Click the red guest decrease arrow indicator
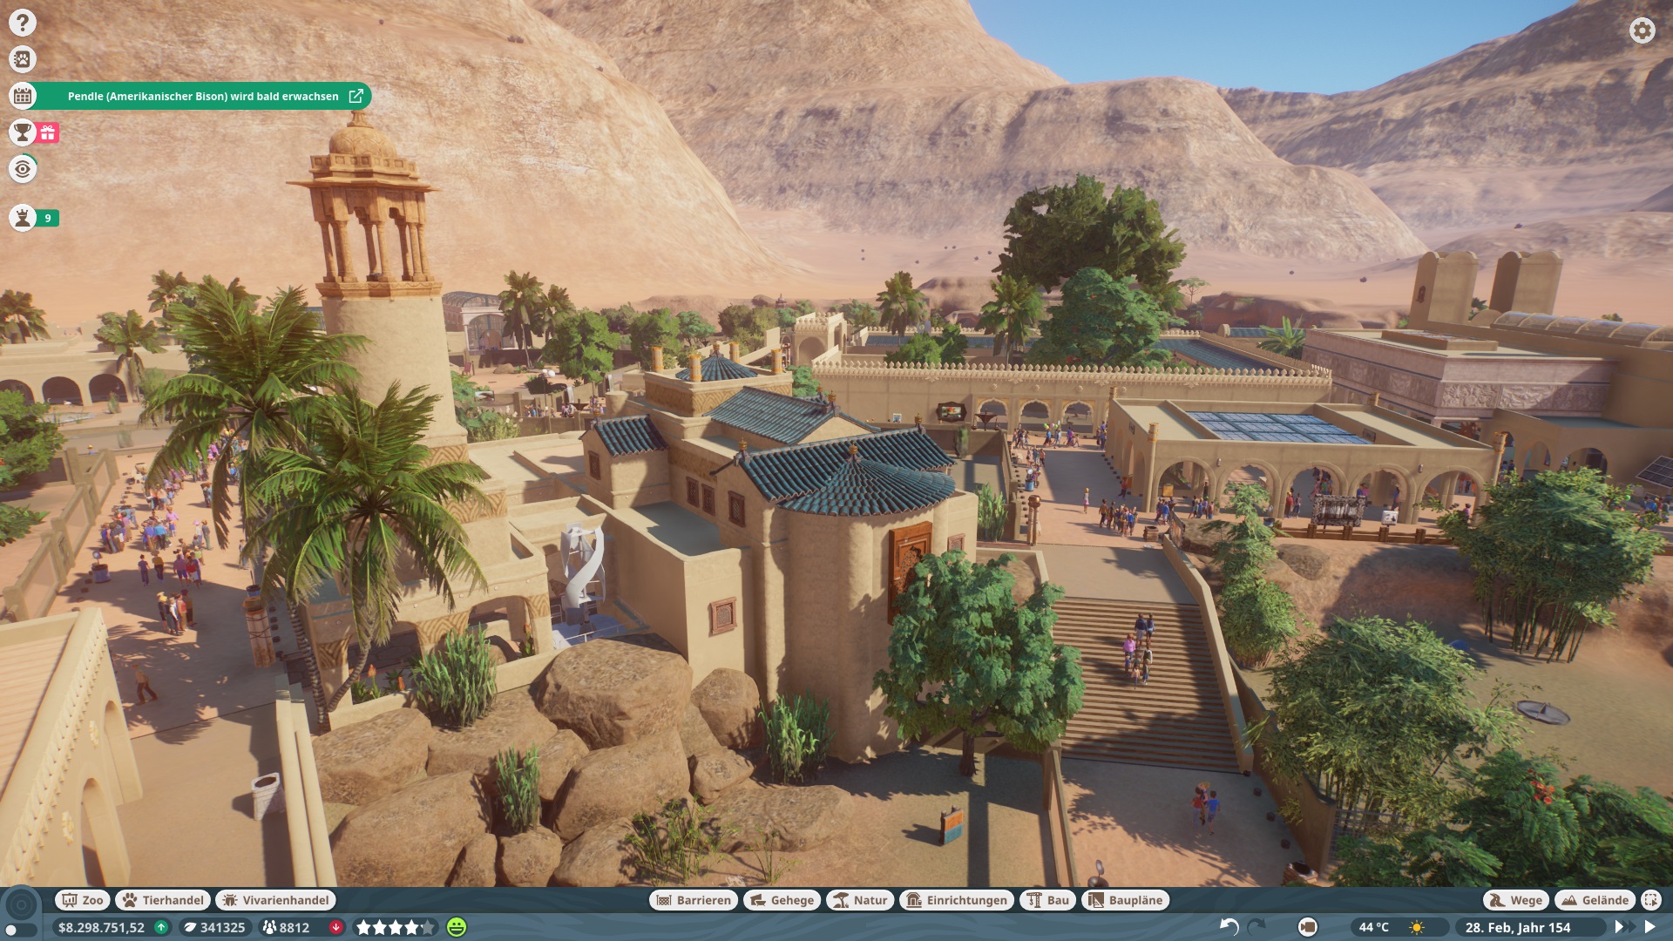Viewport: 1673px width, 941px height. coord(335,927)
